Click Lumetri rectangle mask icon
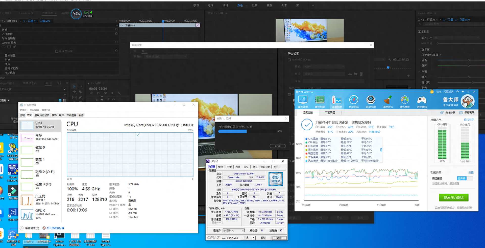 9,47
